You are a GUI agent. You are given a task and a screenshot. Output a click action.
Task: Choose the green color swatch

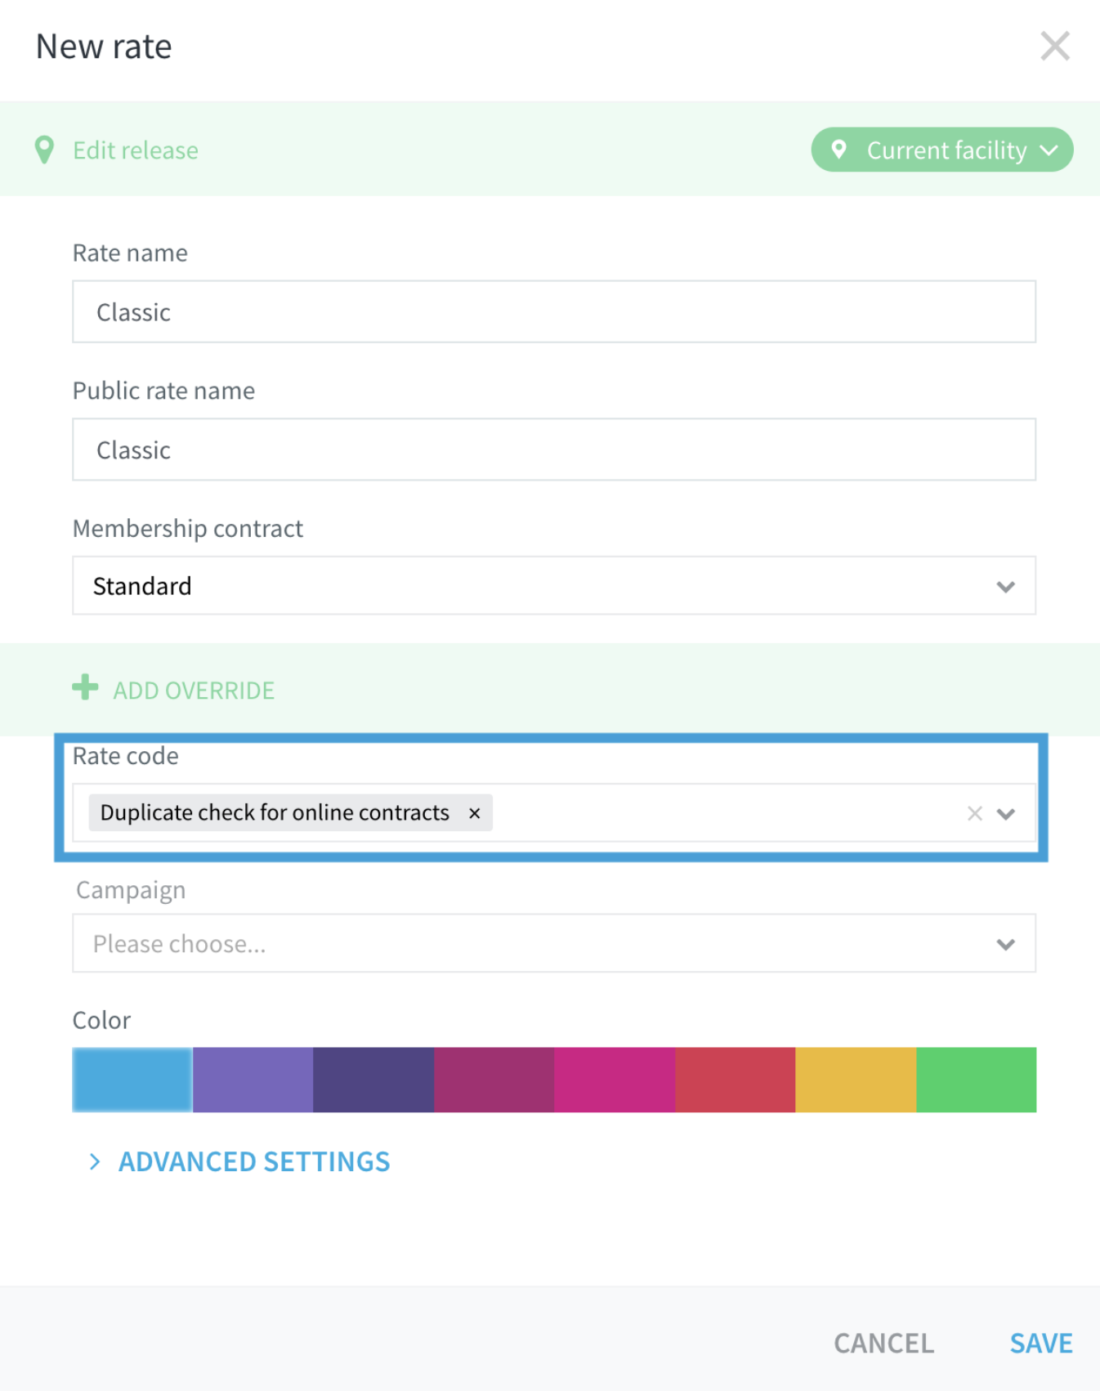976,1080
